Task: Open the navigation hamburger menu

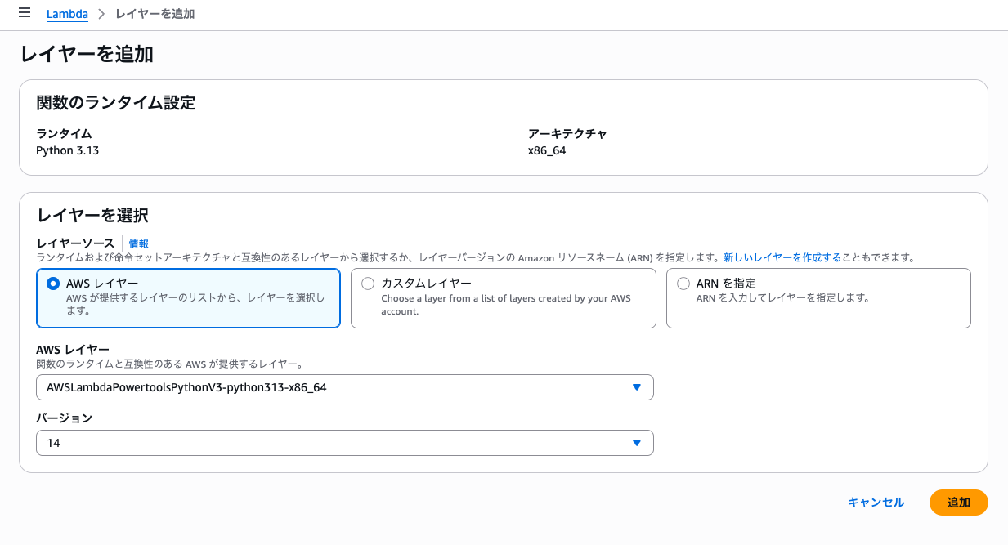Action: coord(24,13)
